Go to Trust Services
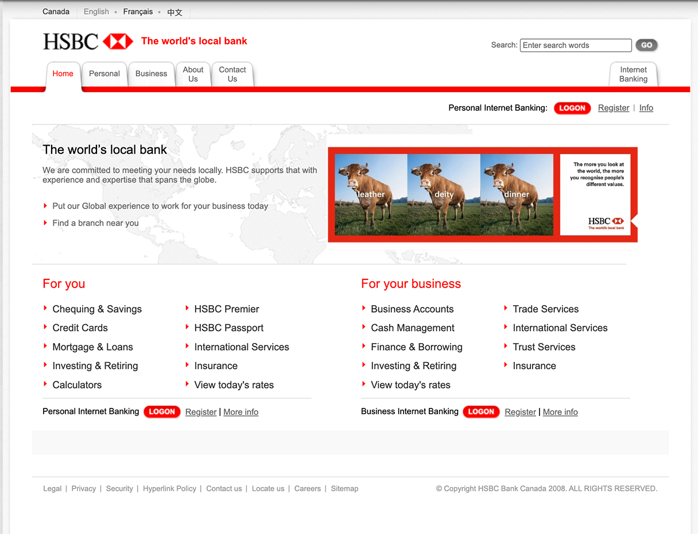 pyautogui.click(x=544, y=347)
